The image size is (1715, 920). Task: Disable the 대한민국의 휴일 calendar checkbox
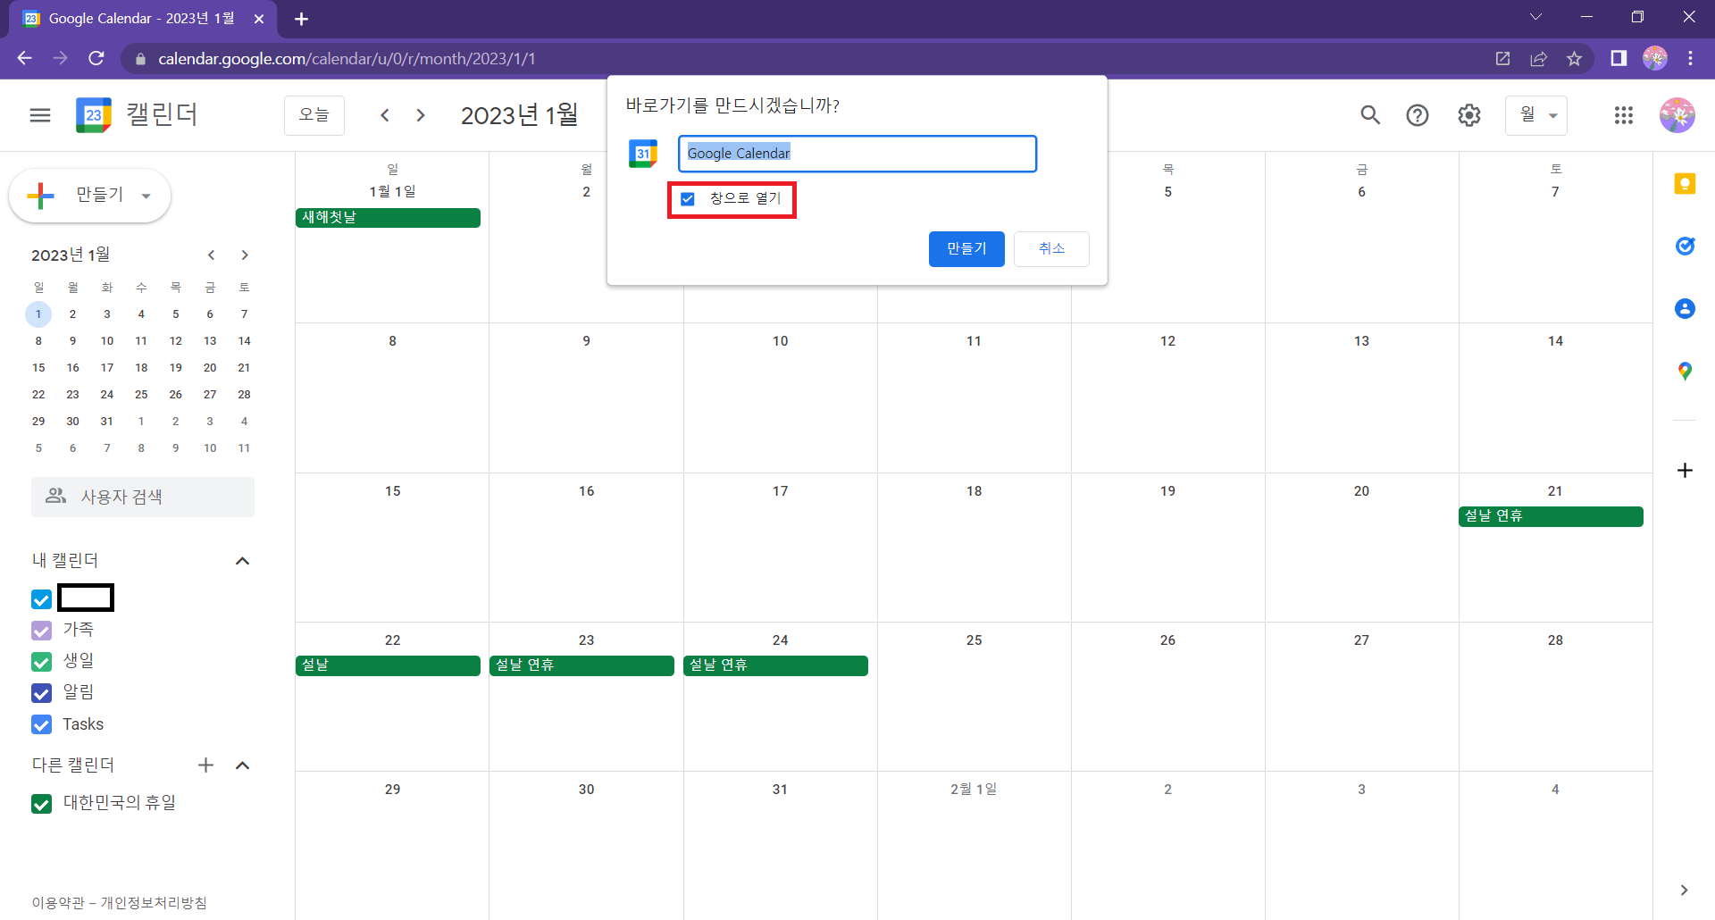pos(42,804)
